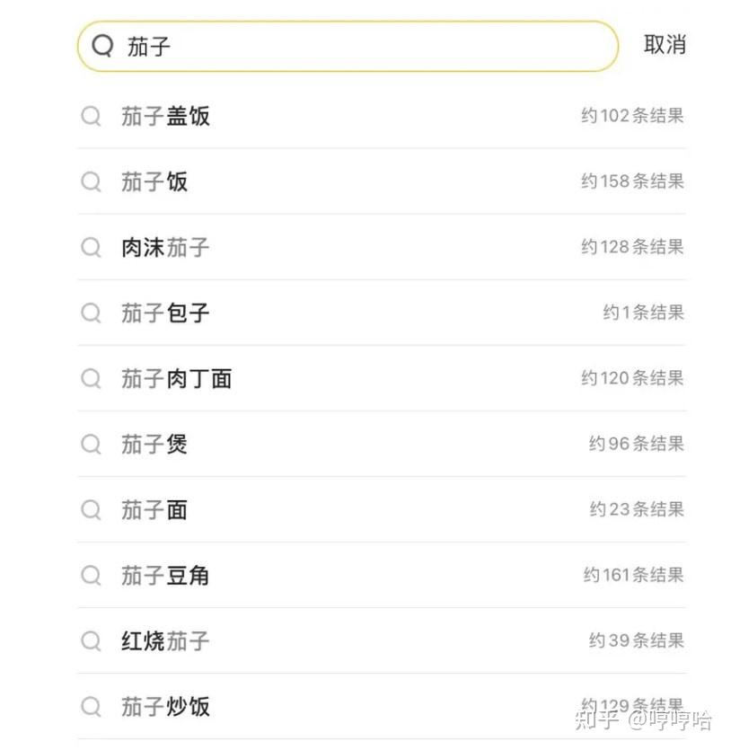The image size is (731, 750).
Task: Open the 肉沫茄子 suggestion
Action: point(166,247)
